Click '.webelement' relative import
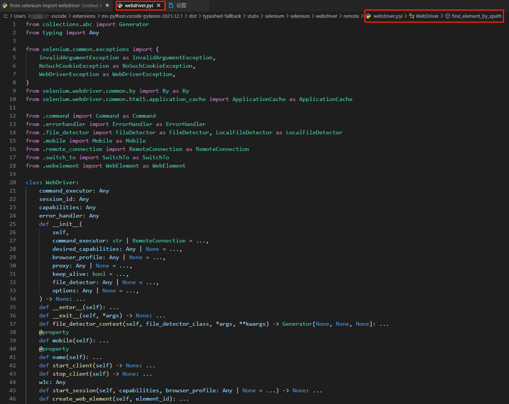The width and height of the screenshot is (509, 404). [61, 166]
